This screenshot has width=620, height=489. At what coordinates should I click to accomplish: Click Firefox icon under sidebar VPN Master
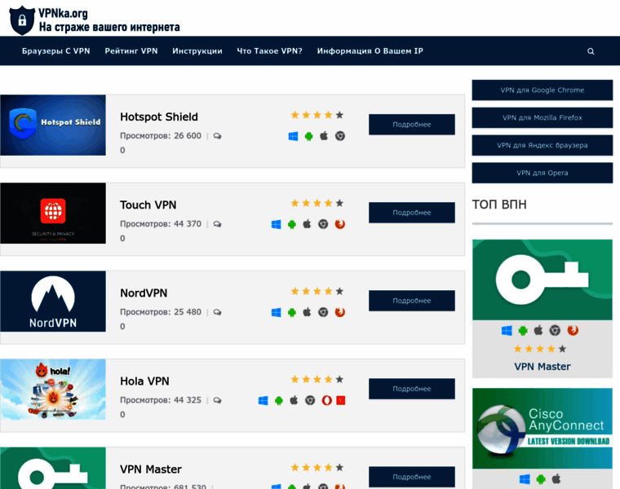click(x=573, y=330)
